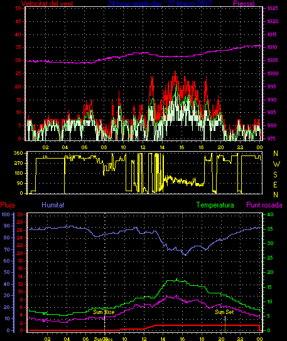This screenshot has height=341, width=287.
Task: Click the 1010 pressure axis value
Action: [x=273, y=47]
